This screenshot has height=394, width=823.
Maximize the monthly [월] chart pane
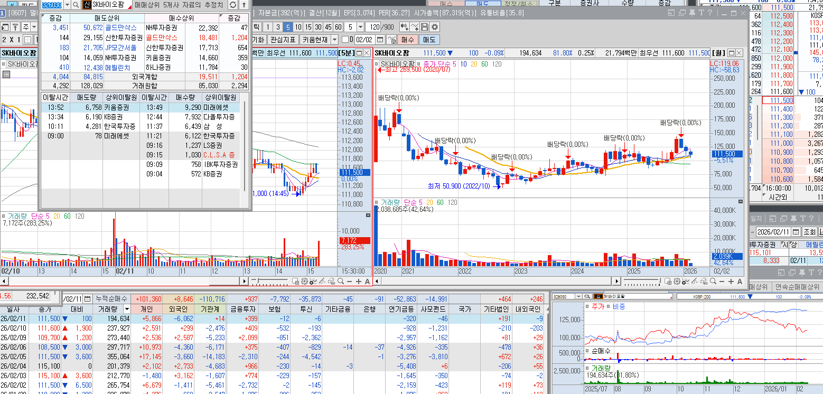731,53
